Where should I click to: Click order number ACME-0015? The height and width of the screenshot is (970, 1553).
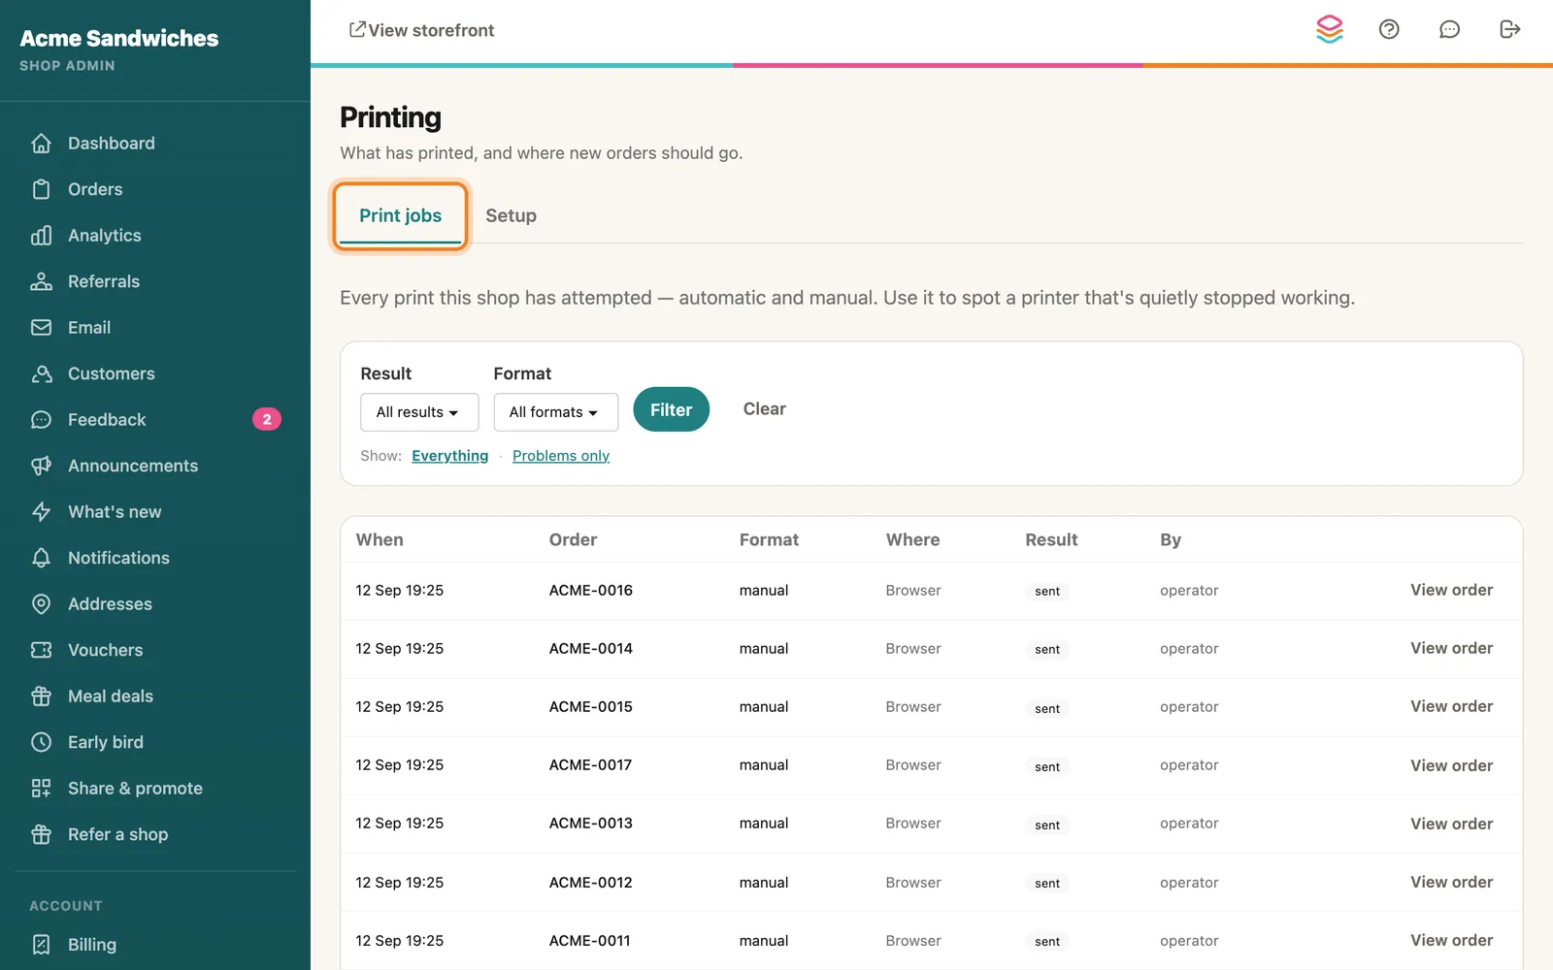590,707
